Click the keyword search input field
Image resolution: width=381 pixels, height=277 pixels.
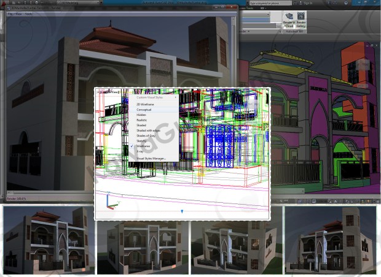pos(270,3)
